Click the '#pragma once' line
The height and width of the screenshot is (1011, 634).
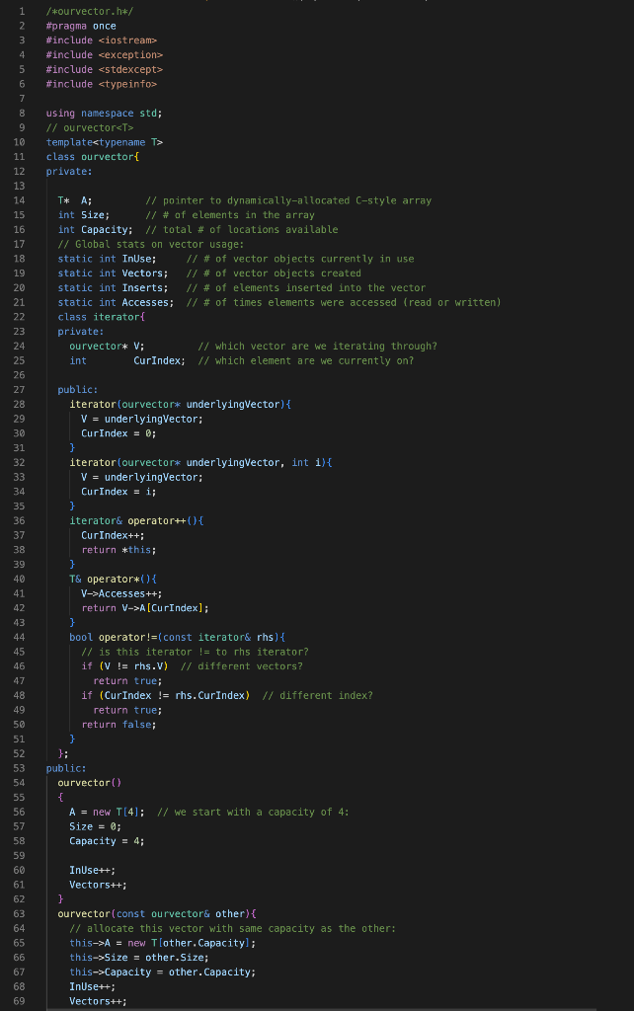tap(81, 26)
